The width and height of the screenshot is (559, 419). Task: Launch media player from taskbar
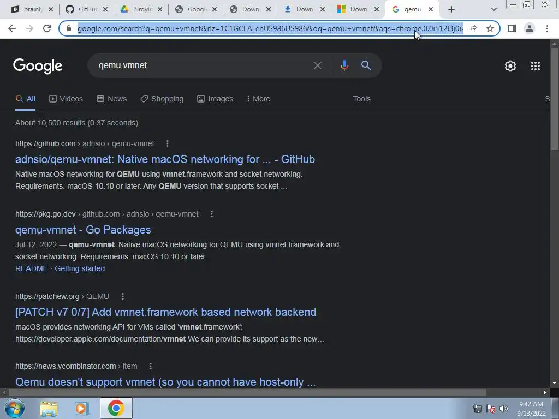click(82, 409)
